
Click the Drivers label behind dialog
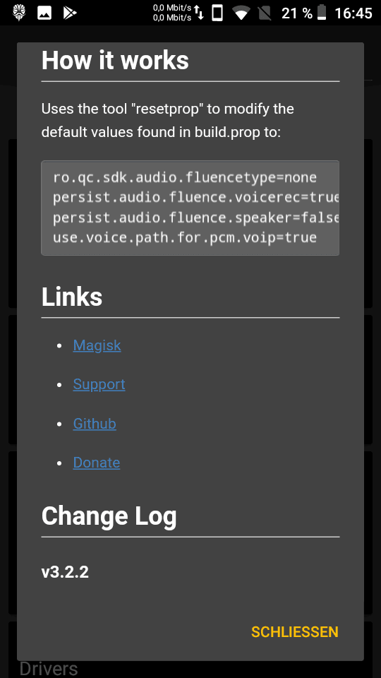49,669
